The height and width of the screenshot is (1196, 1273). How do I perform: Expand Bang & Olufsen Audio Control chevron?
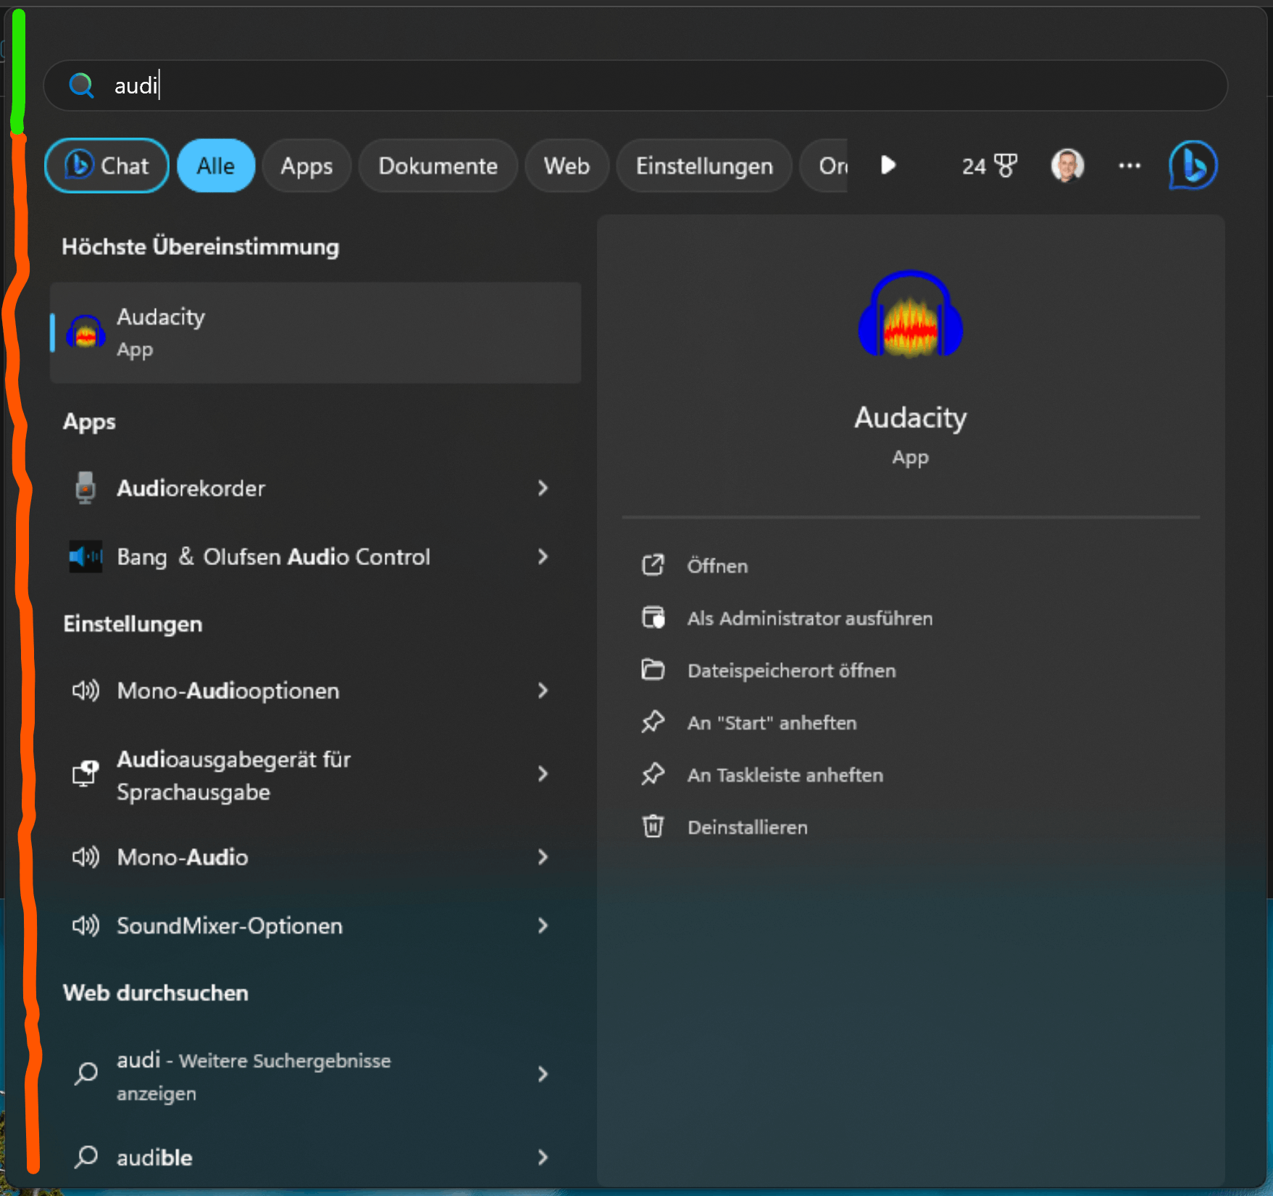tap(543, 556)
